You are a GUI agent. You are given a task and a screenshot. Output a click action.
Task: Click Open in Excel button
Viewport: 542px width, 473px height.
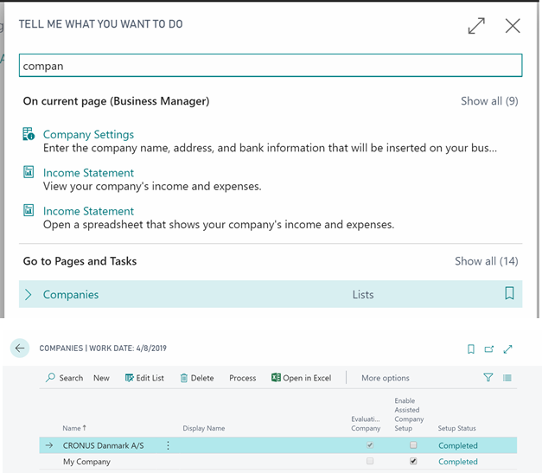301,378
